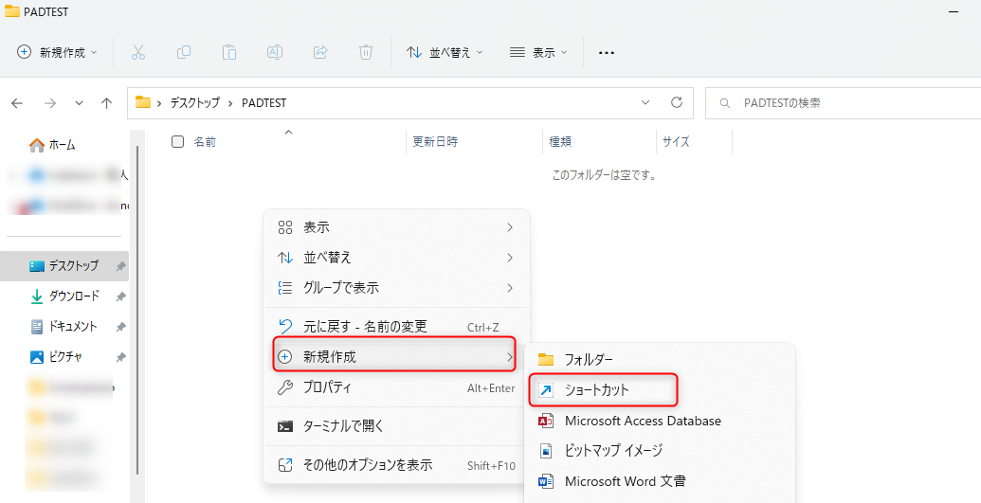The image size is (981, 503).
Task: Click the pin icon beside ダウンロード
Action: 120,296
